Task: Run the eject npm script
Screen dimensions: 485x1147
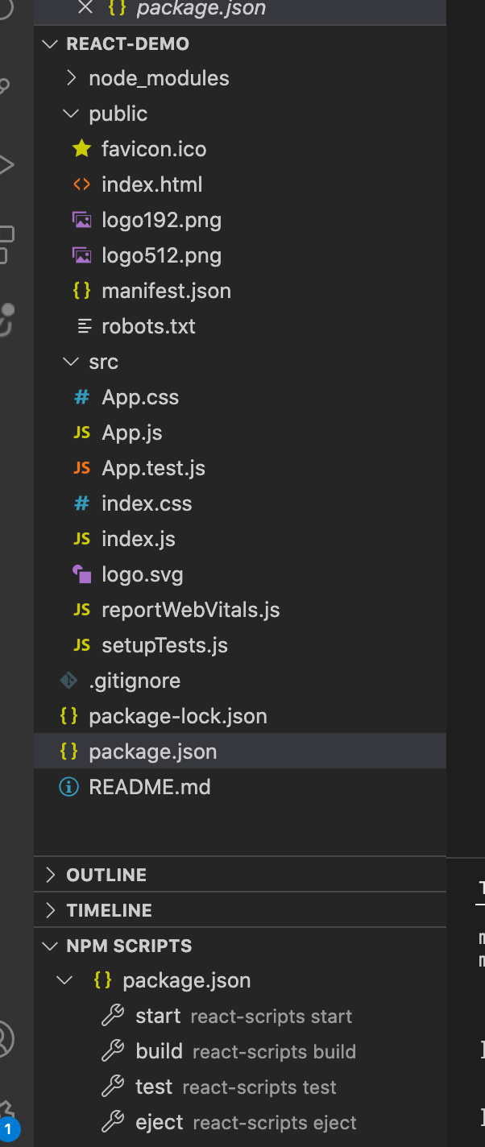Action: point(160,1122)
